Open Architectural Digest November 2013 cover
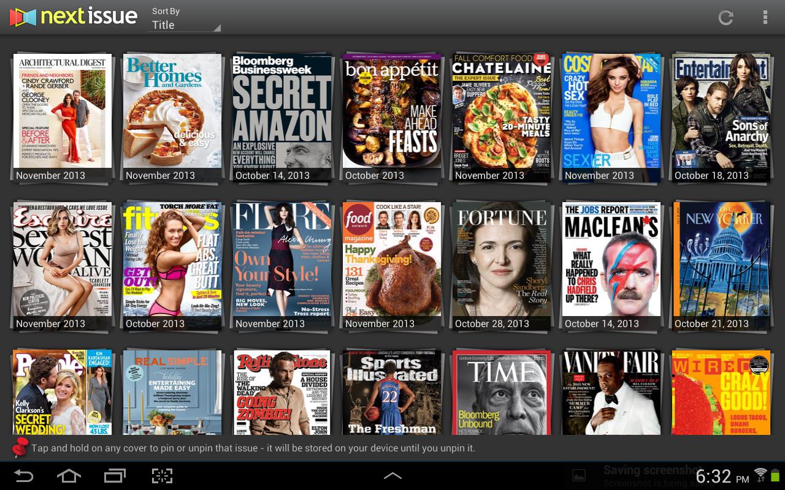This screenshot has width=785, height=490. coord(63,118)
